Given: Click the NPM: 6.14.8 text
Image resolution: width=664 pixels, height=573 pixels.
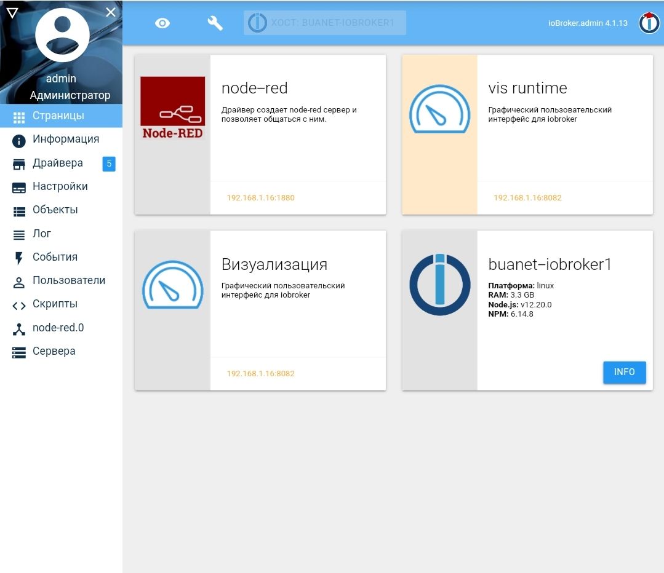Looking at the screenshot, I should (510, 314).
